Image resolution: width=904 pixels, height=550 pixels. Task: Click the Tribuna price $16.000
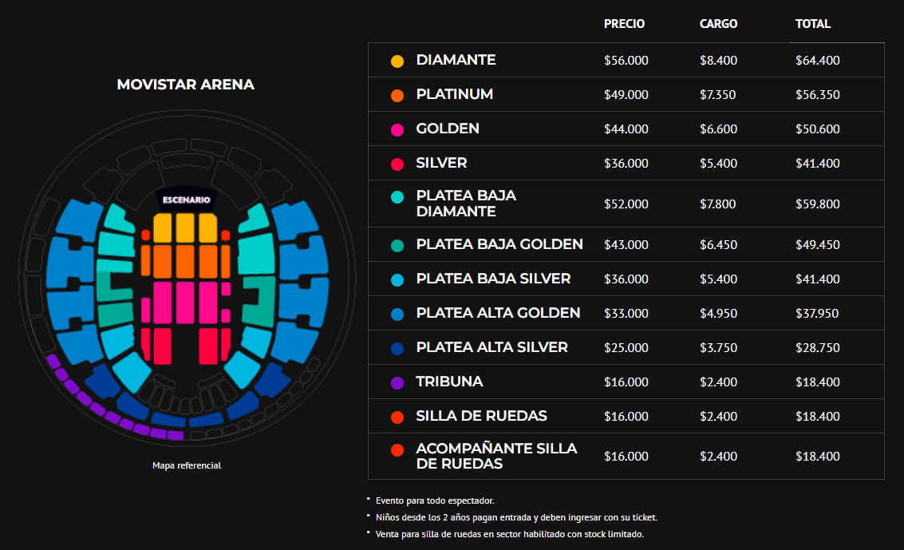(626, 382)
